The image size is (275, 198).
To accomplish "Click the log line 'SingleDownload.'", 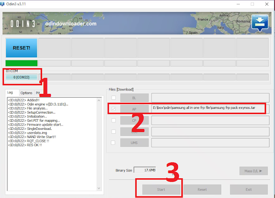I will point(30,129).
